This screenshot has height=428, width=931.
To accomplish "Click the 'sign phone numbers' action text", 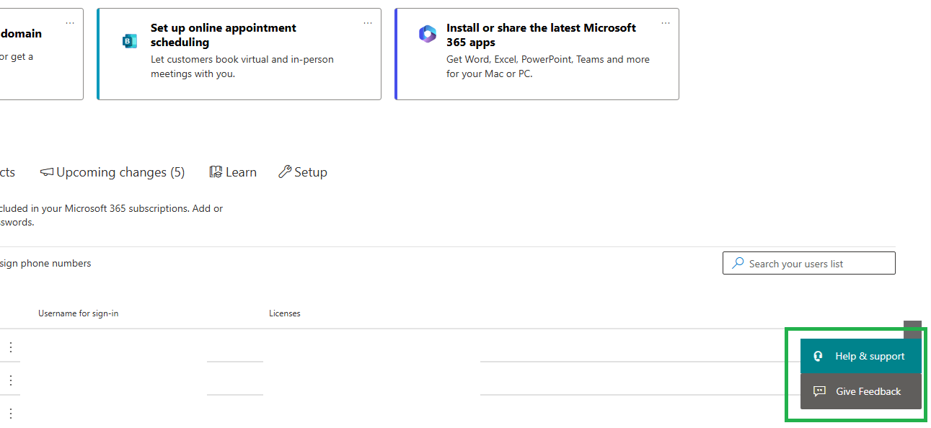I will (x=45, y=263).
